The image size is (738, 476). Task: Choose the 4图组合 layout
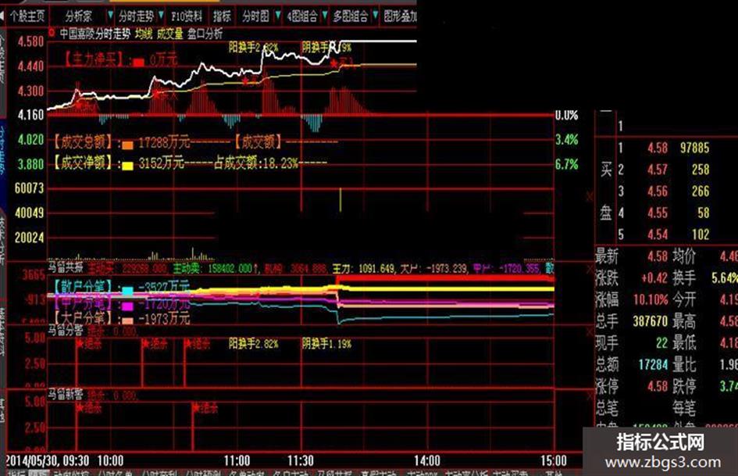click(x=302, y=16)
